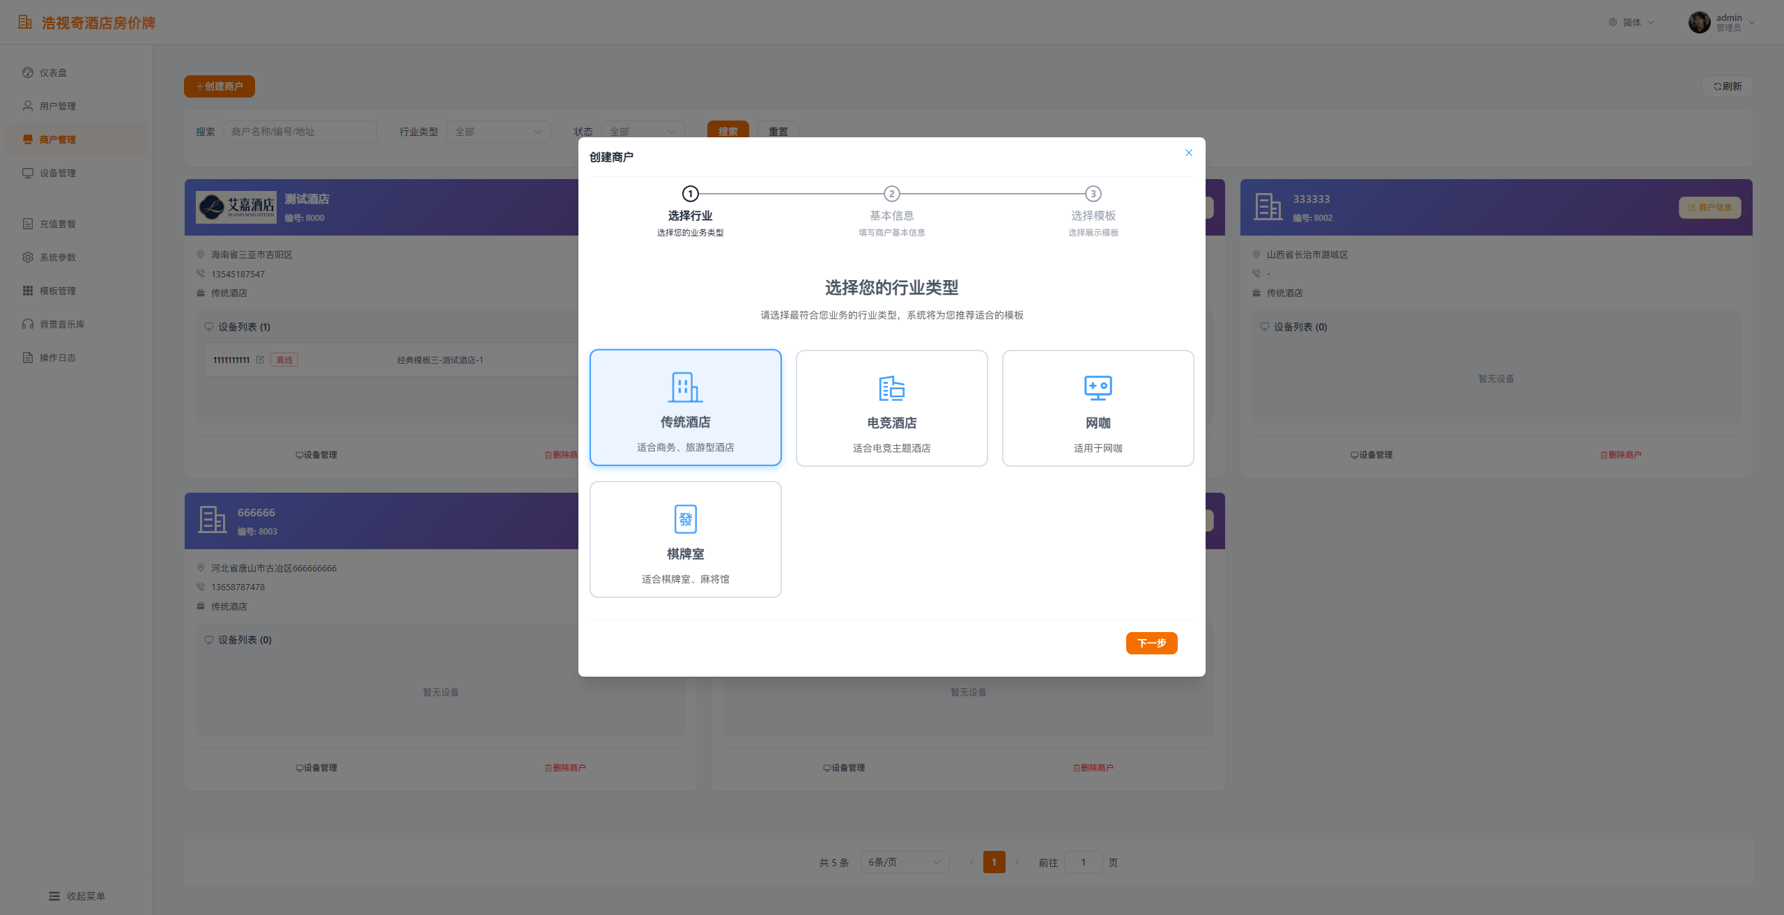This screenshot has width=1784, height=915.
Task: Click the 333333 merchant building icon
Action: coord(1268,207)
